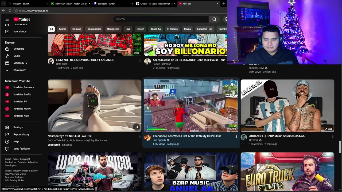Open a new browser tab
Image resolution: width=342 pixels, height=192 pixels.
click(224, 4)
